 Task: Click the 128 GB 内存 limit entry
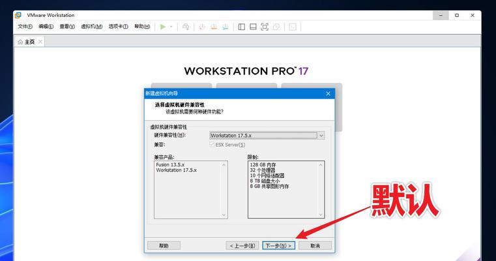pyautogui.click(x=263, y=164)
